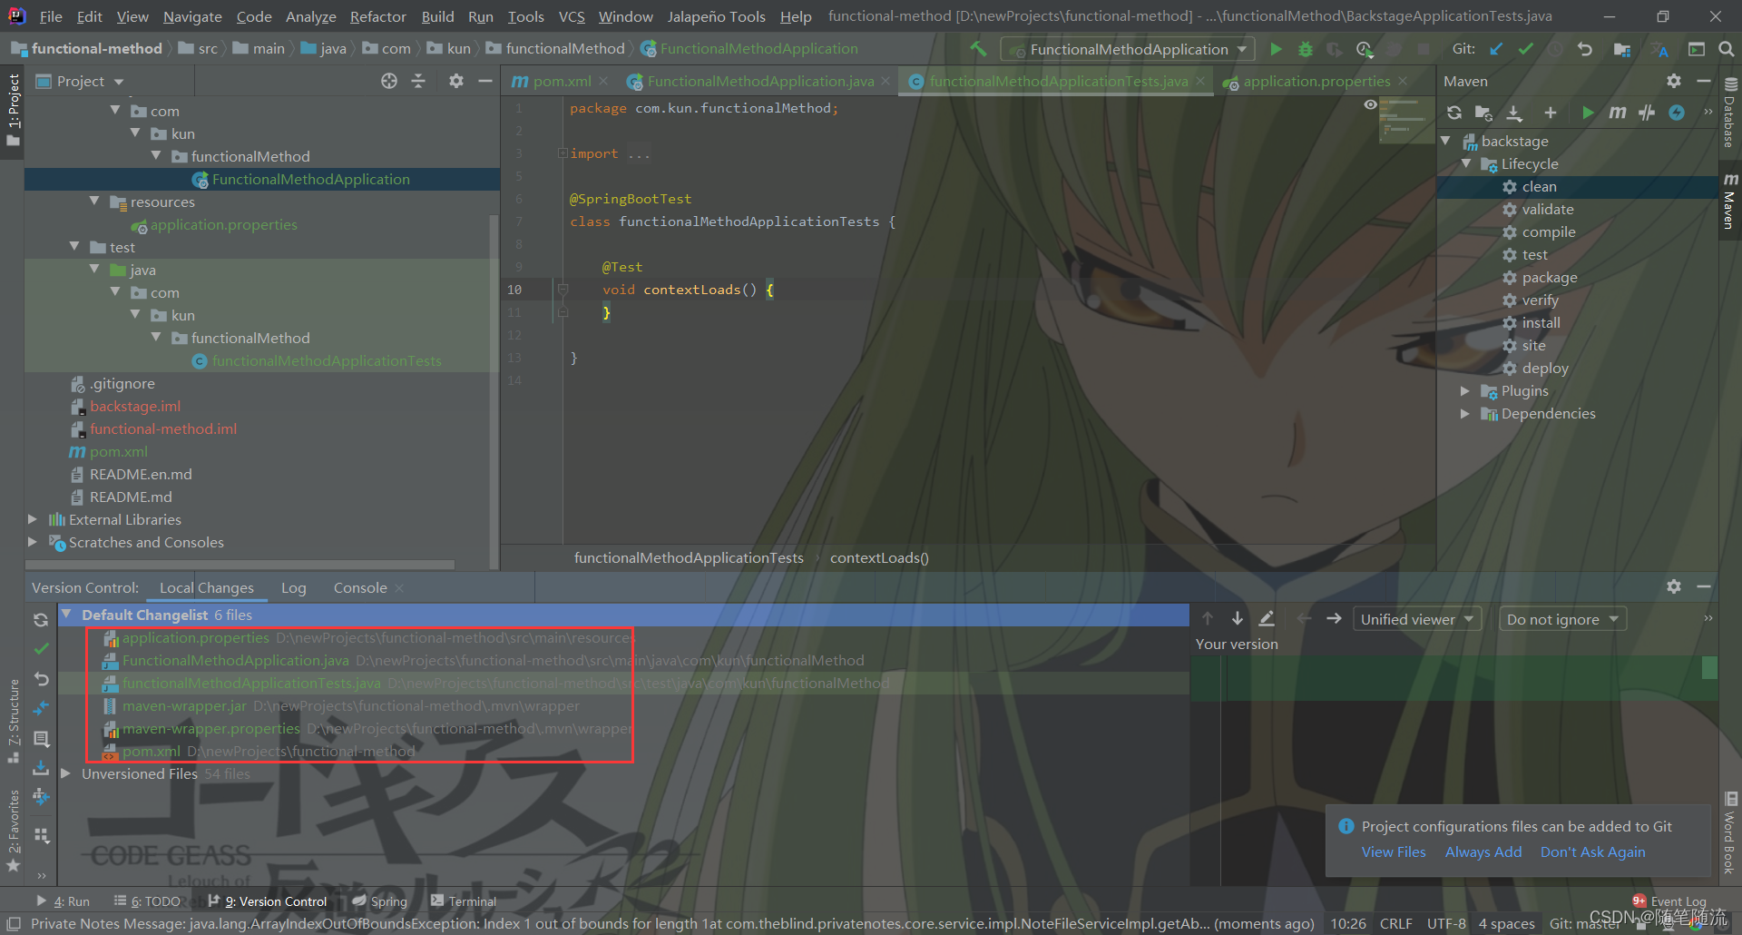Select README.md in Project tree
Screen dimensions: 1742x935
coord(131,497)
